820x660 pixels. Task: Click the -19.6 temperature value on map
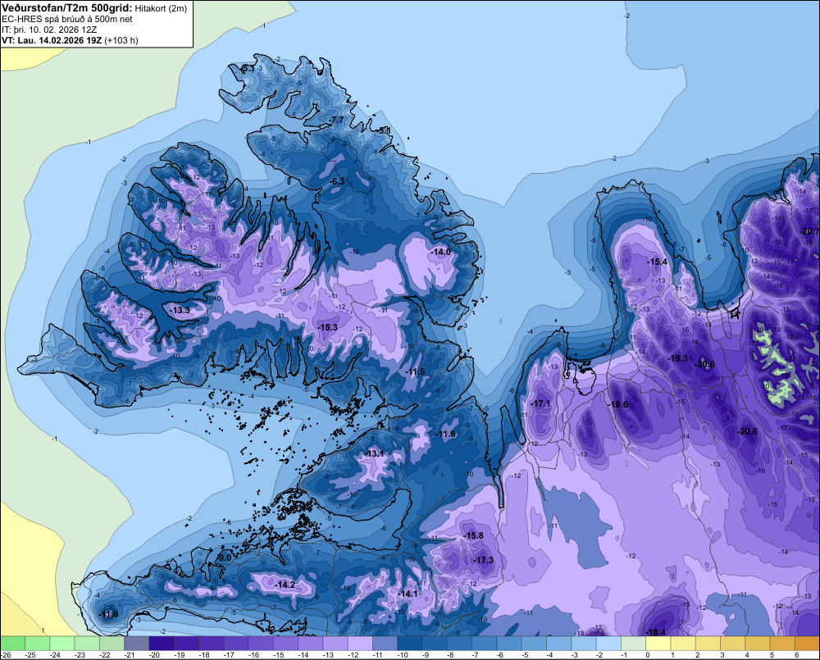[x=617, y=404]
